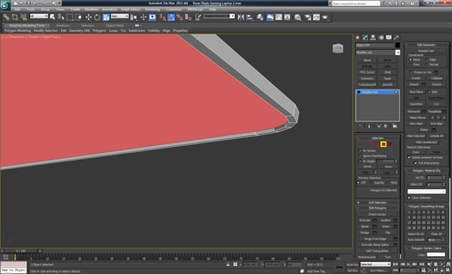Screen dimensions: 452x274
Task: Open the Utilities hammer panel
Action: (397, 37)
